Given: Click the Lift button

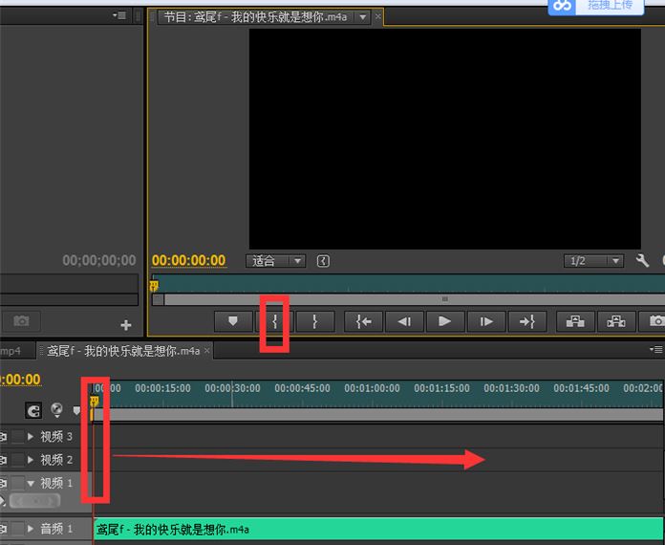Looking at the screenshot, I should tap(575, 321).
